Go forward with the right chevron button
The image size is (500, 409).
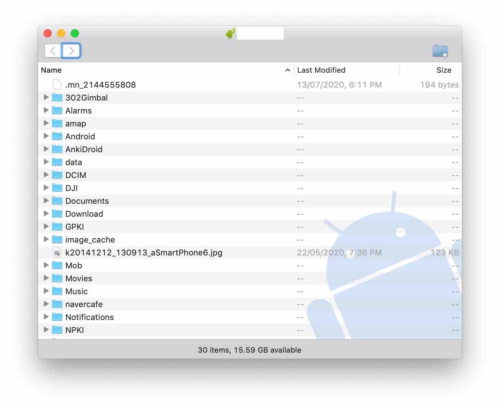71,51
